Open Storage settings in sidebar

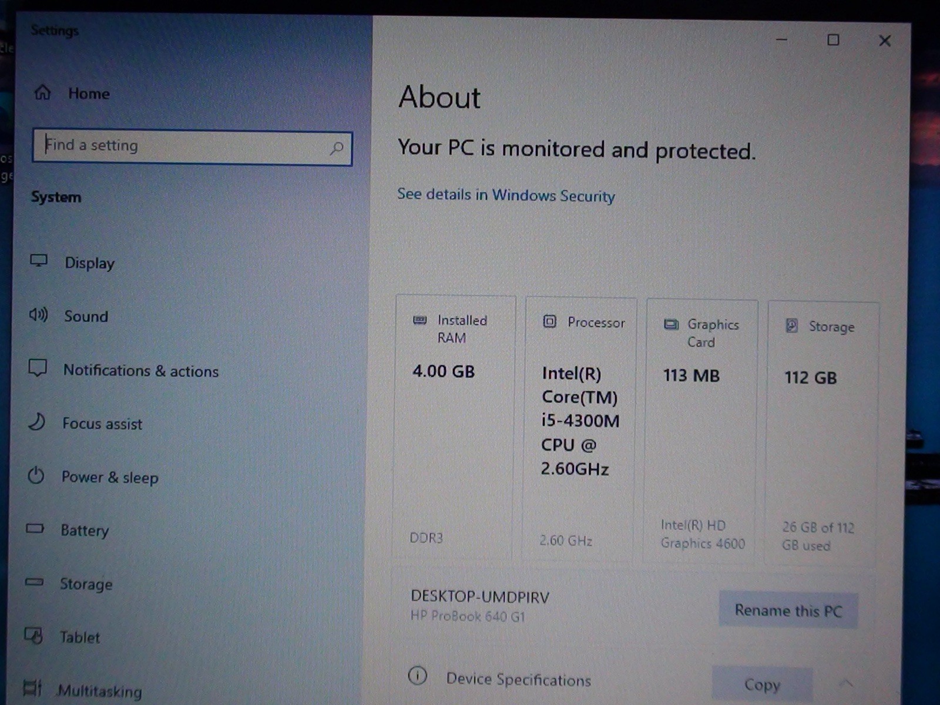[86, 584]
